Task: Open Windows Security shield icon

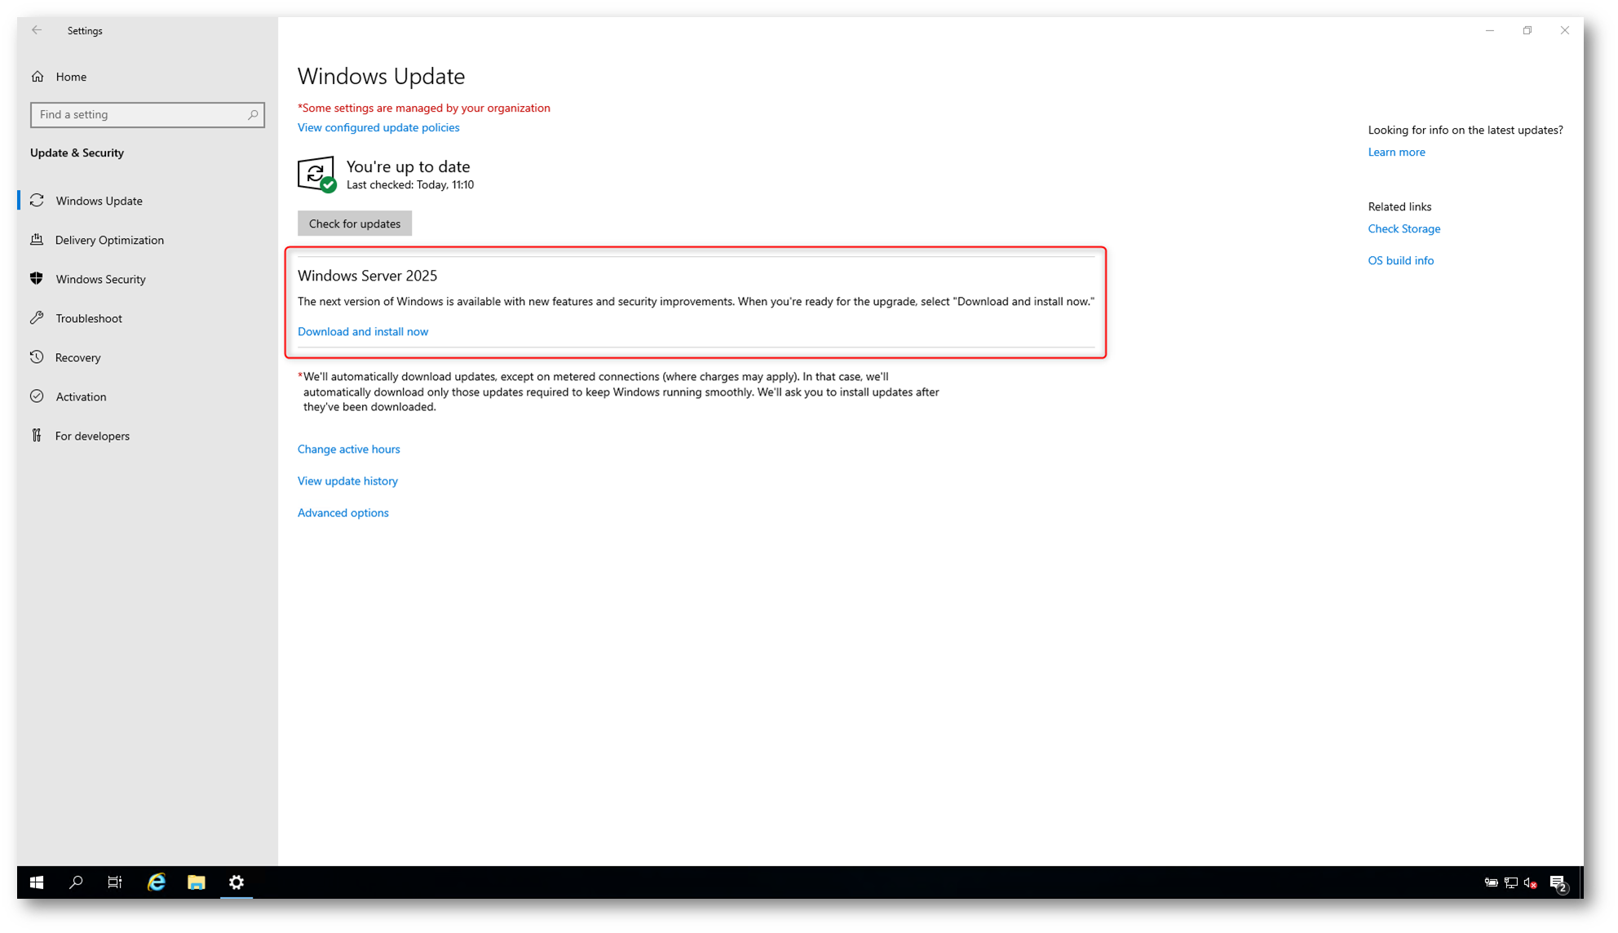Action: pos(37,279)
